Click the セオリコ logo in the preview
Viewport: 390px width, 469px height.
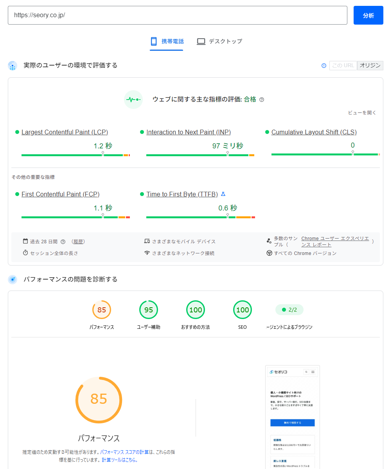click(x=278, y=372)
